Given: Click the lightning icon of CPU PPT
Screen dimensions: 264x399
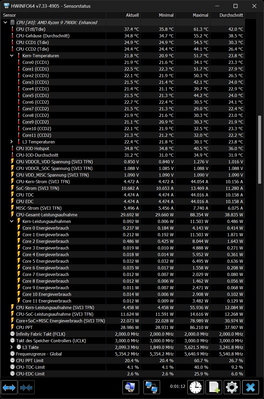Looking at the screenshot, I should coord(12,327).
